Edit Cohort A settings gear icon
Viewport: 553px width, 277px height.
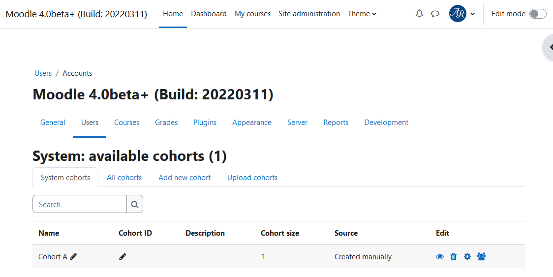[467, 256]
